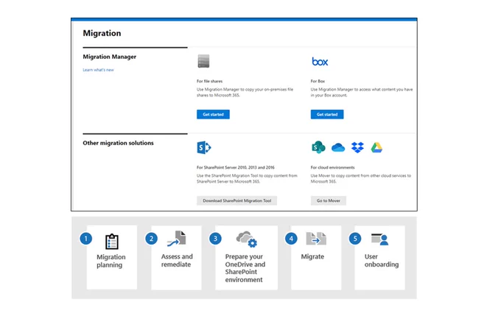
Task: Click Get started for Box
Action: click(x=327, y=114)
